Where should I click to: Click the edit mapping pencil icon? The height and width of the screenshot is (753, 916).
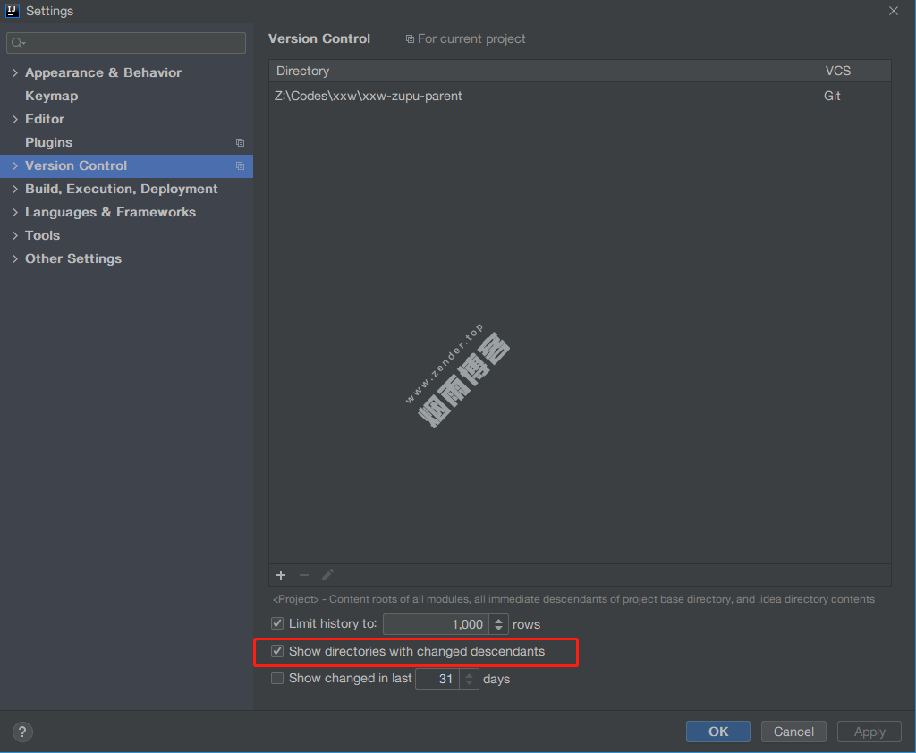pyautogui.click(x=327, y=575)
